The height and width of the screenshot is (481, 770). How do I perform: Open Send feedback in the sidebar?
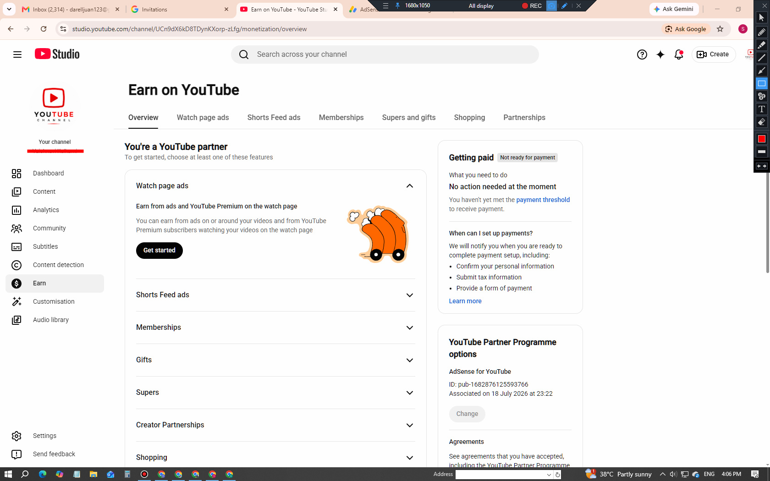55,454
